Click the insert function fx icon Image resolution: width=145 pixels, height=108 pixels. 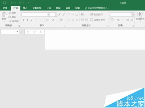[41, 32]
